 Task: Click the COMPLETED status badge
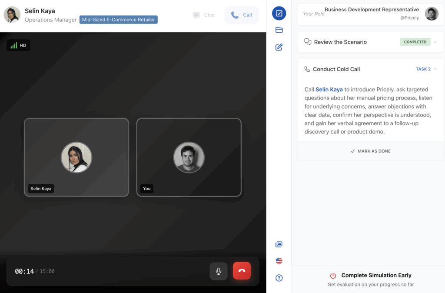415,42
